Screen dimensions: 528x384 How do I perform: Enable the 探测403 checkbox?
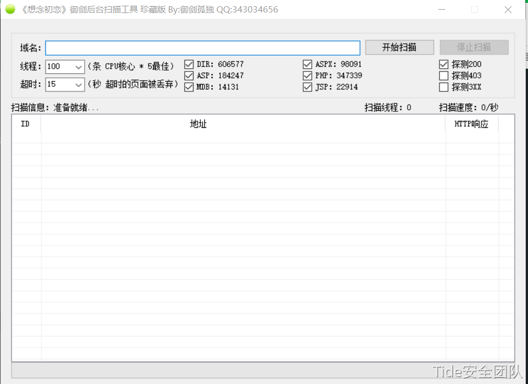(443, 76)
